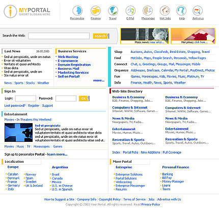Launch the Messenger icon
The height and width of the screenshot is (210, 219).
148,11
